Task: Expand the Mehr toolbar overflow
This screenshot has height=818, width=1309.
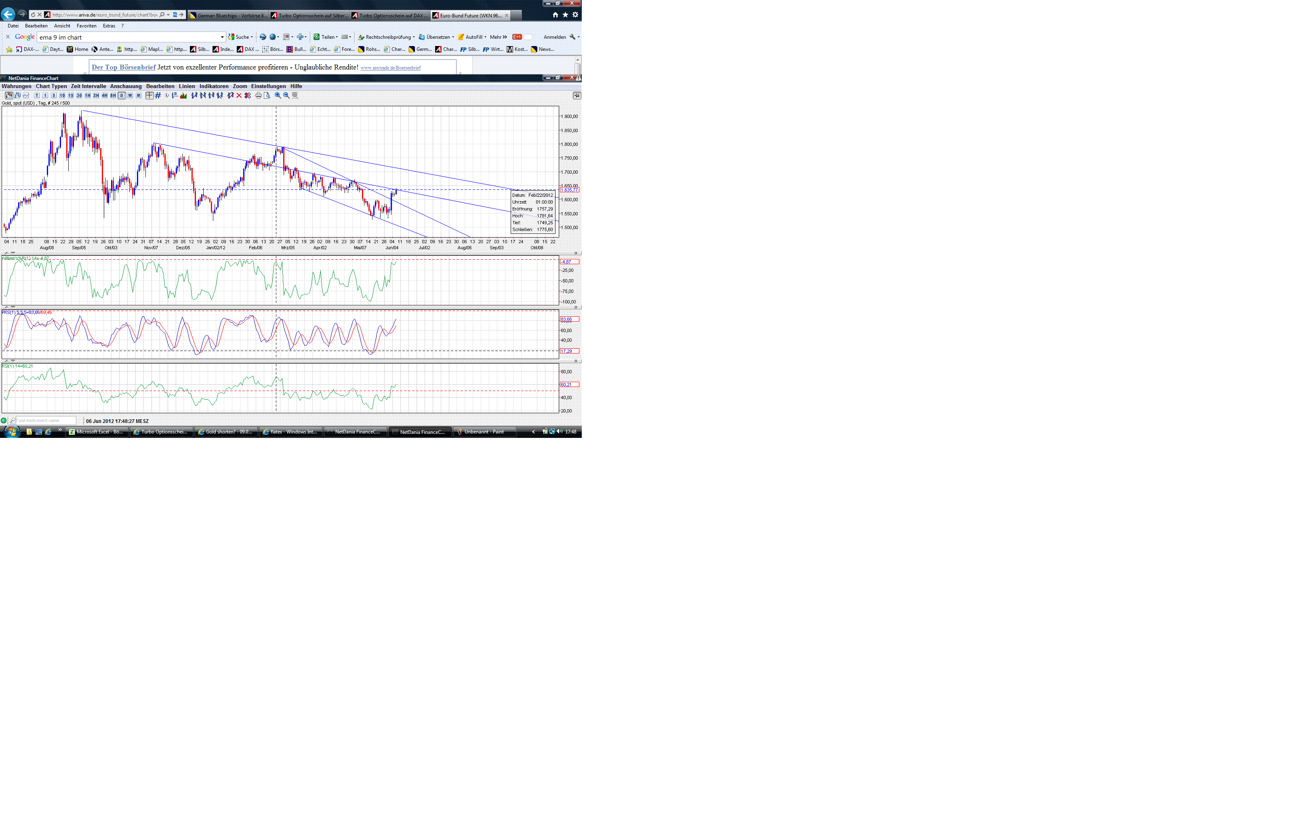Action: click(498, 37)
